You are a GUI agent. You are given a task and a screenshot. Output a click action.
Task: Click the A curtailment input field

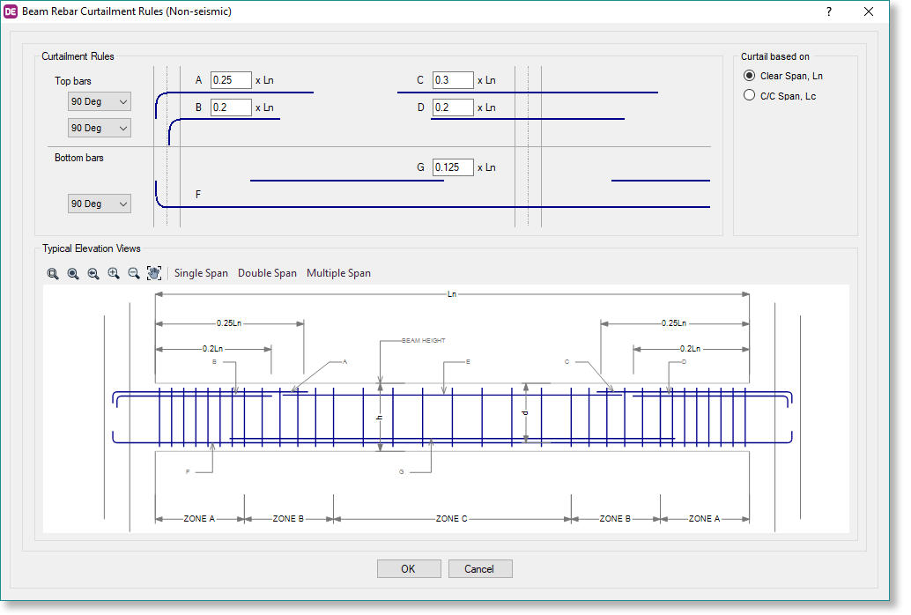click(x=231, y=80)
